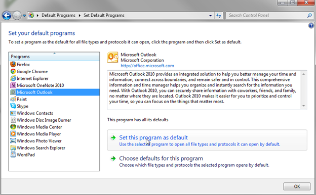Maximize the Control Panel window

(x=293, y=3)
